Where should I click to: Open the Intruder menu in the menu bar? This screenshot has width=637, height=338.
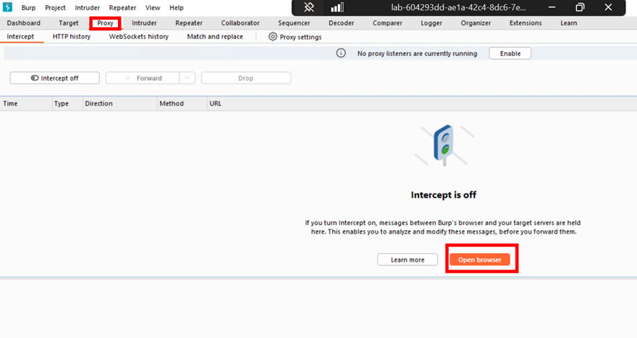click(87, 8)
